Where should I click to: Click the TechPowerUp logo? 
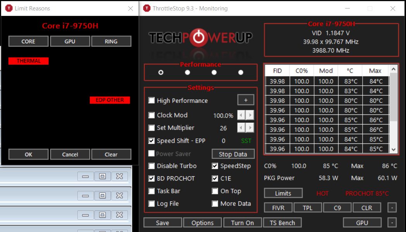(x=200, y=38)
